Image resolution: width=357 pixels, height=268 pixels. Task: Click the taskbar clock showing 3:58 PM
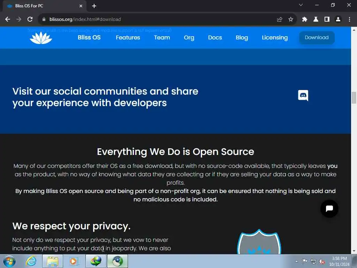[339, 261]
